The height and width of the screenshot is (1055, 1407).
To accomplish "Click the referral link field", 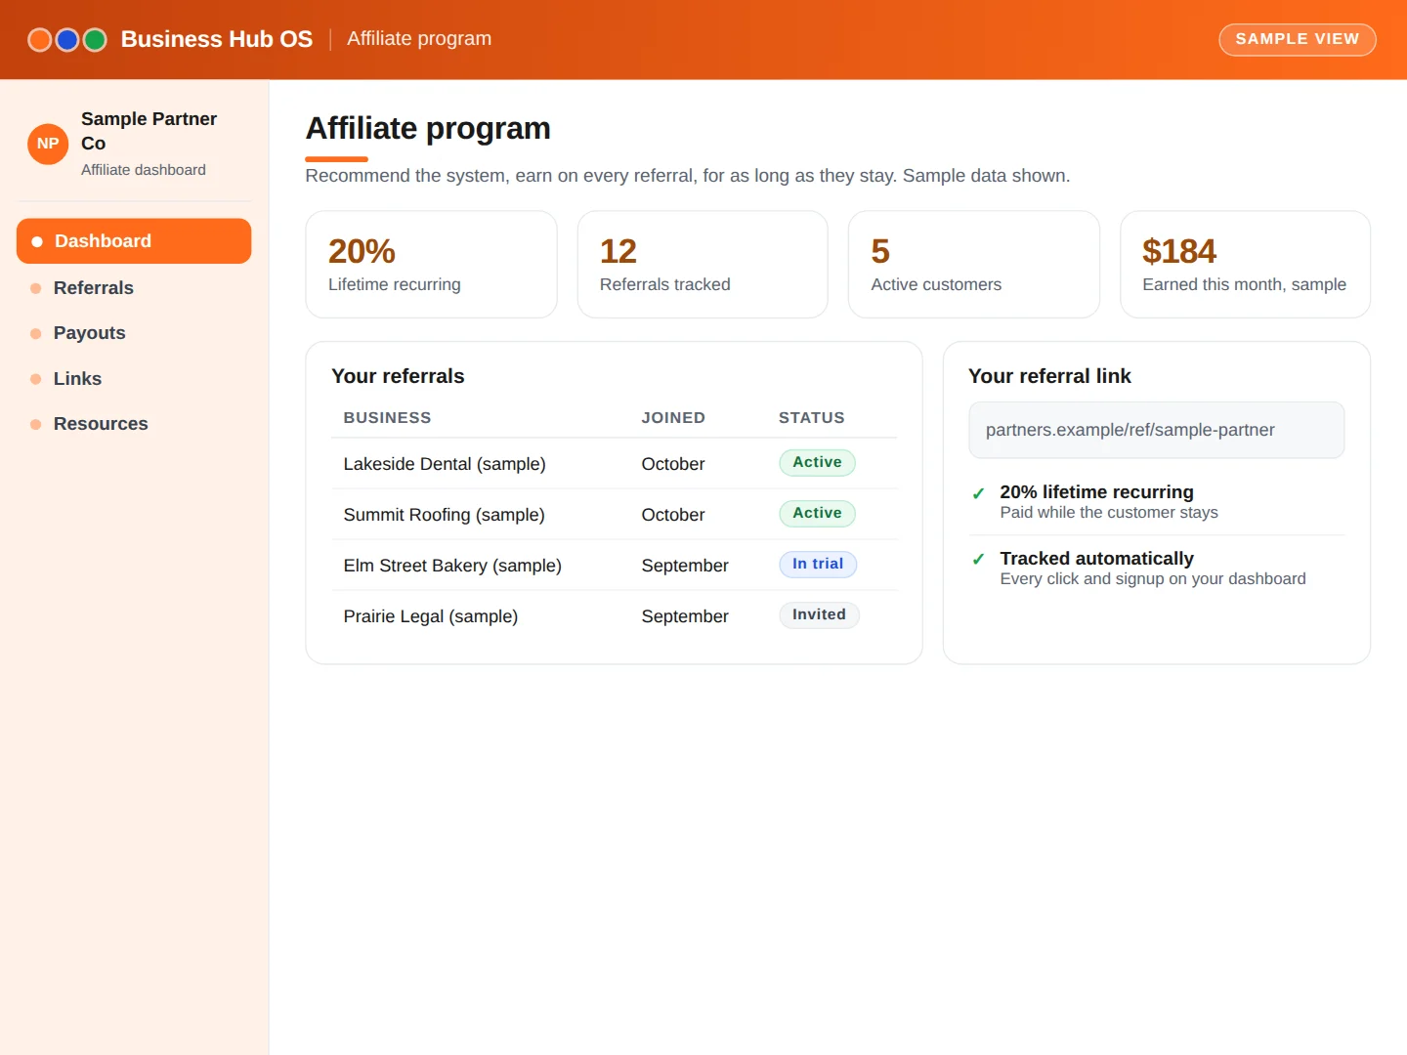I will pos(1156,430).
